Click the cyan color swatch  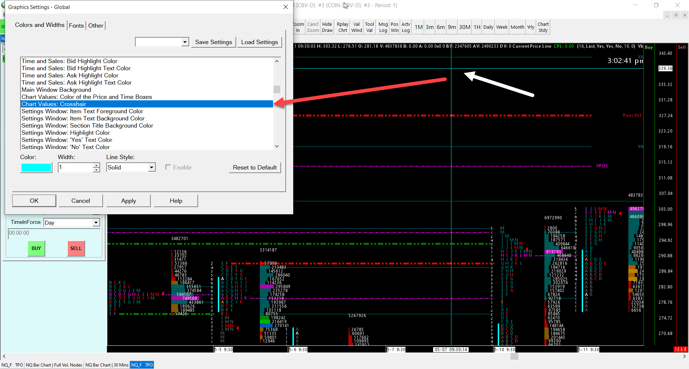pyautogui.click(x=36, y=168)
